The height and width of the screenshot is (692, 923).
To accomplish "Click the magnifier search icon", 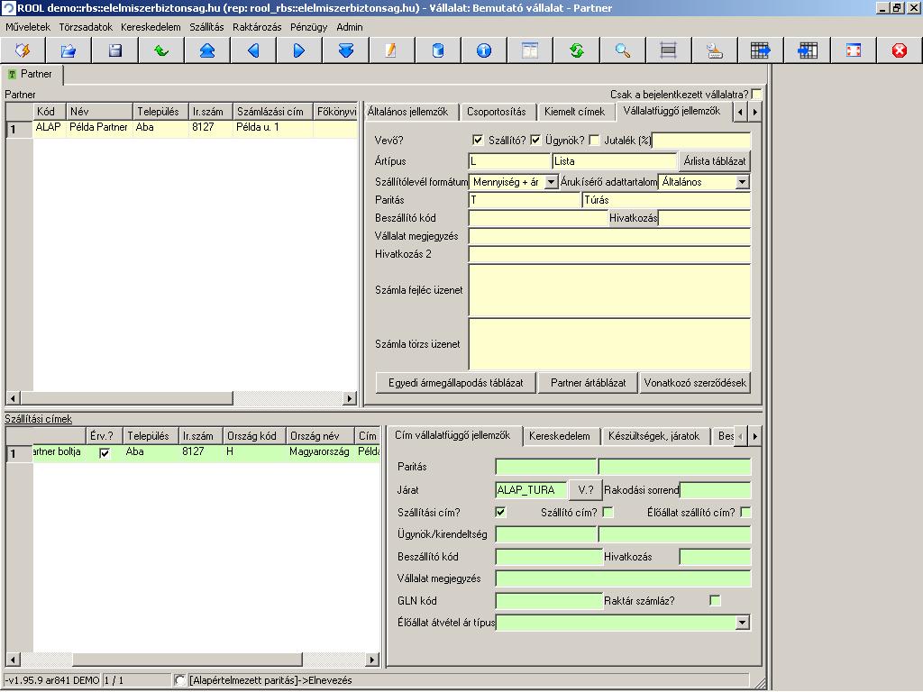I will pos(623,50).
